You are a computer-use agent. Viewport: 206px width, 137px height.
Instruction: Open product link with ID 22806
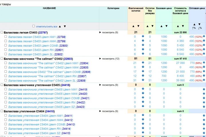pyautogui.click(x=86, y=72)
